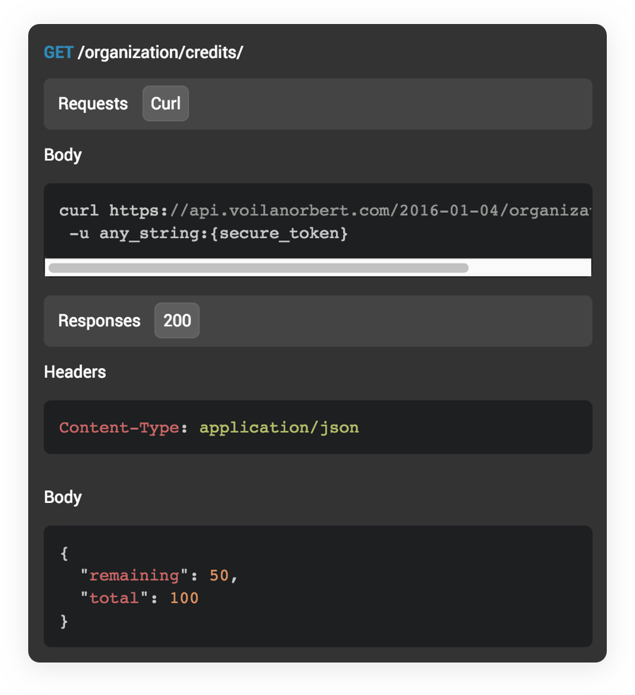Click the value 100 in response body
Screen dimensions: 635x695
pos(184,598)
